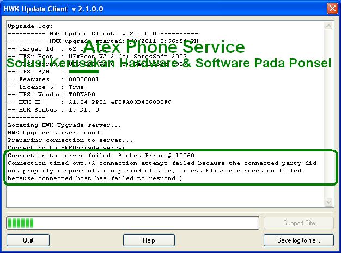Click the HWK ID A1.04-PR01 line
This screenshot has height=253, width=341.
pos(89,102)
